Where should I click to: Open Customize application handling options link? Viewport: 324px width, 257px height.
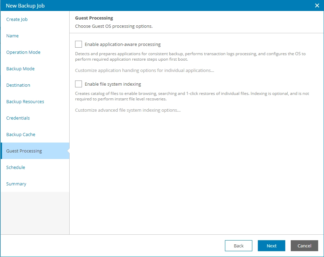click(x=144, y=70)
